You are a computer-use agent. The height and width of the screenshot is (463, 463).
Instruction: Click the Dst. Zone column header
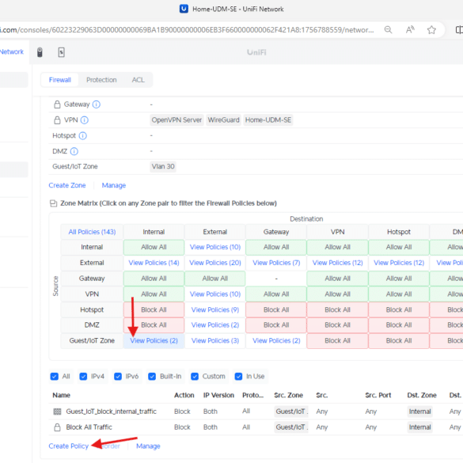(422, 396)
